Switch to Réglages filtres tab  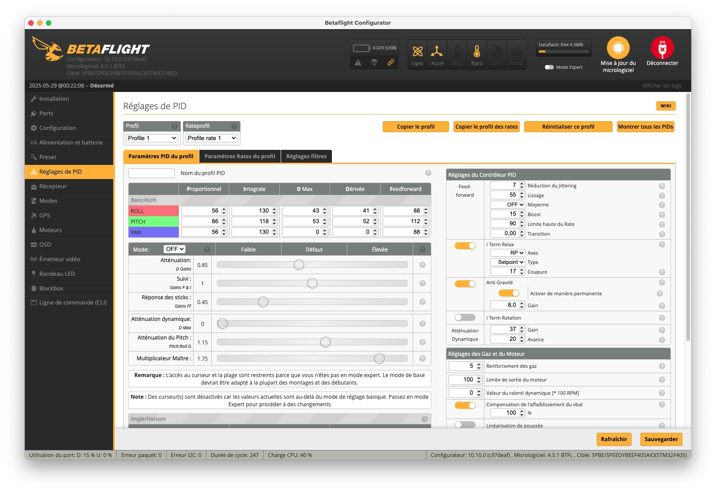[x=306, y=156]
